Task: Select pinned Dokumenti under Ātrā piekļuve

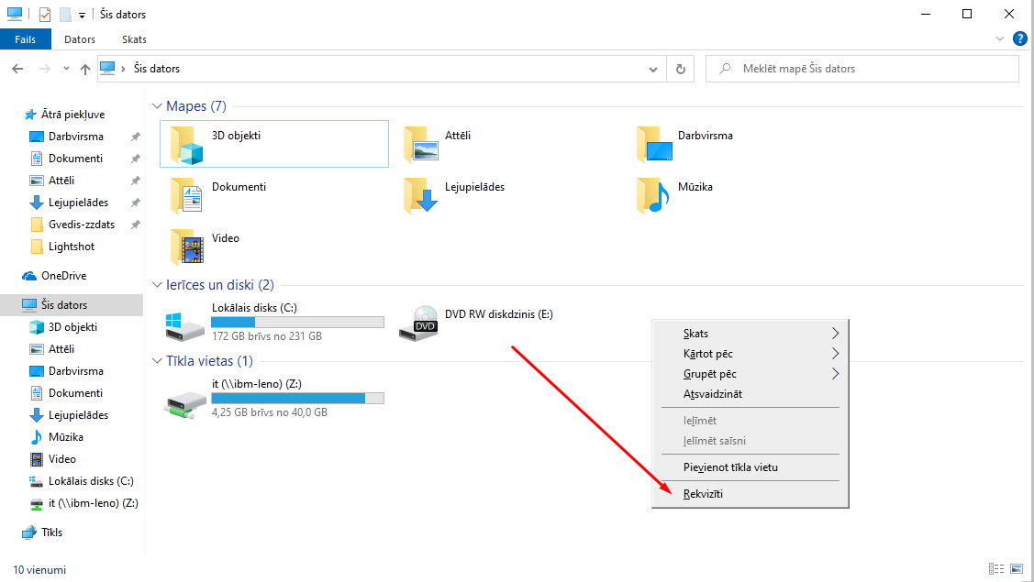Action: (x=75, y=159)
